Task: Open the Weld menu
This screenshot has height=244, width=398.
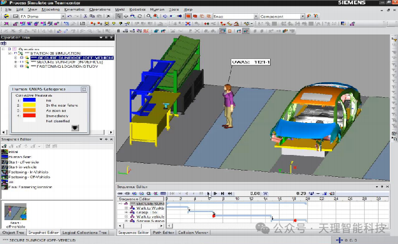Action: tap(120, 9)
